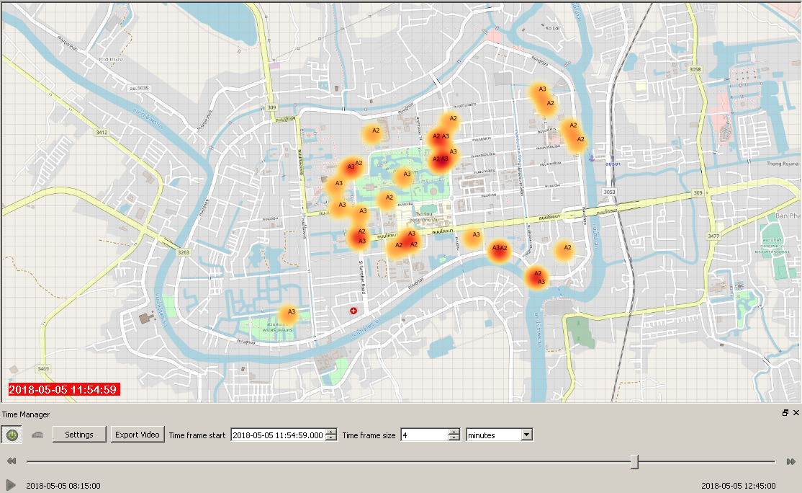Select the Time frame size input field
Screen dimensions: 802x493
(x=425, y=434)
